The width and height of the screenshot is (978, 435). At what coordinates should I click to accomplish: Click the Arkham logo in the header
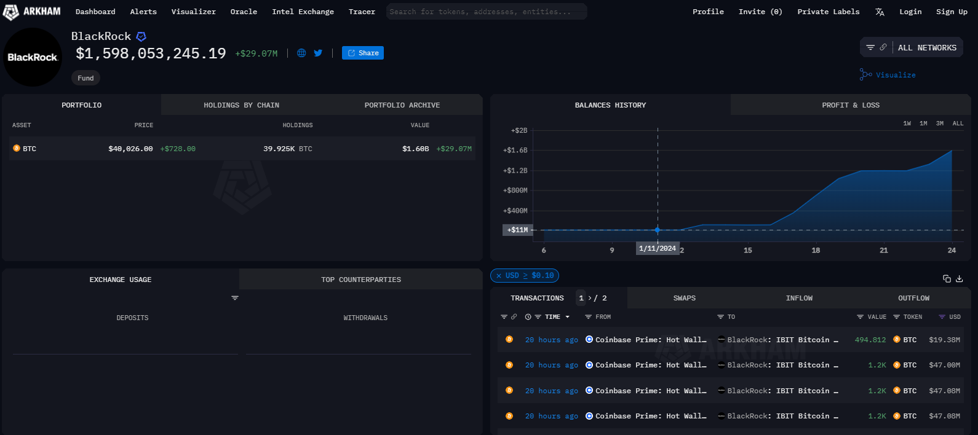[32, 12]
